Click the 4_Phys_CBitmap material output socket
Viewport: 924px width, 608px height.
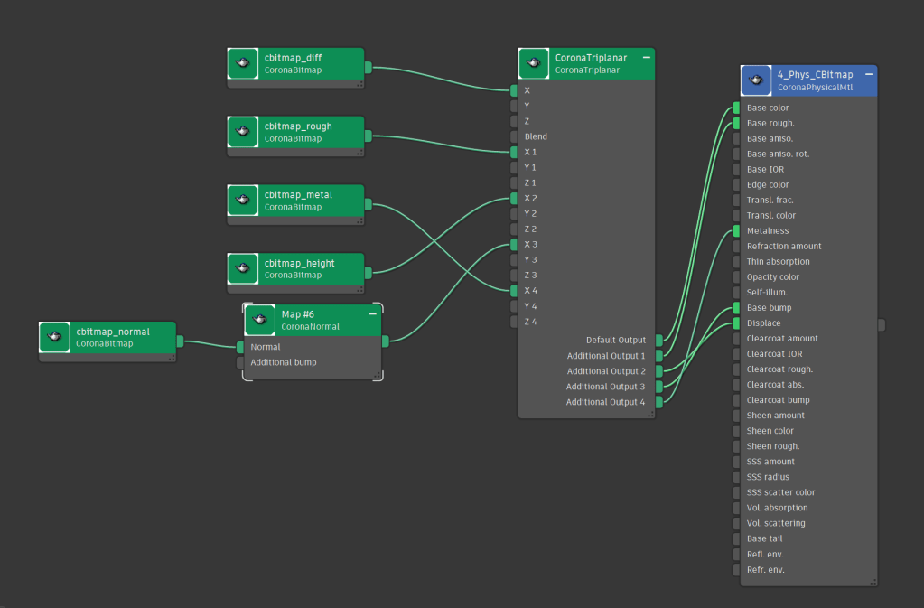(x=882, y=324)
